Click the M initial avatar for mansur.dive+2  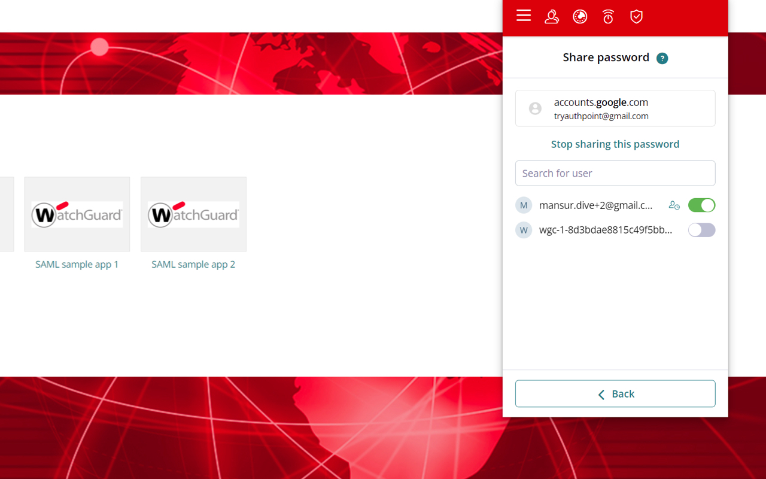tap(524, 205)
